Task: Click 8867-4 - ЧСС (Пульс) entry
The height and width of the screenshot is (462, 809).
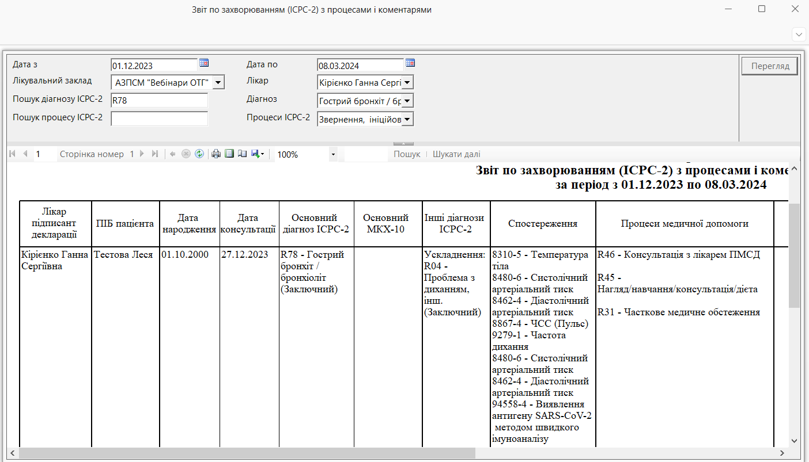Action: (x=540, y=323)
